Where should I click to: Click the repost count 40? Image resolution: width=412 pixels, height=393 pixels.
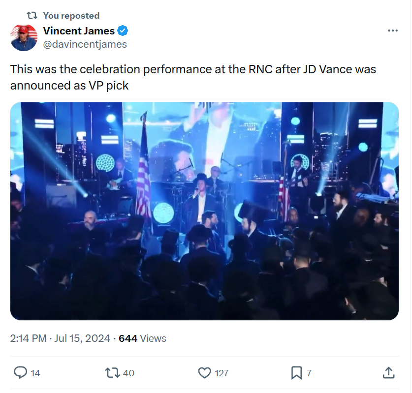point(128,373)
